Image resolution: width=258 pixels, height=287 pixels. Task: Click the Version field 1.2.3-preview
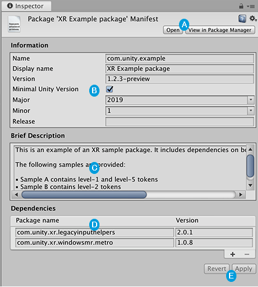(x=180, y=79)
